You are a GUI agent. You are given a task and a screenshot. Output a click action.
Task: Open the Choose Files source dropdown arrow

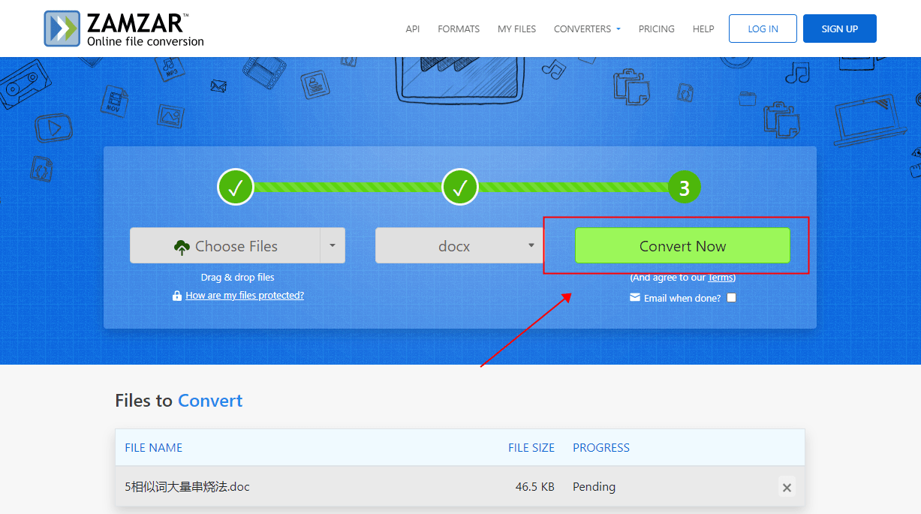tap(333, 245)
